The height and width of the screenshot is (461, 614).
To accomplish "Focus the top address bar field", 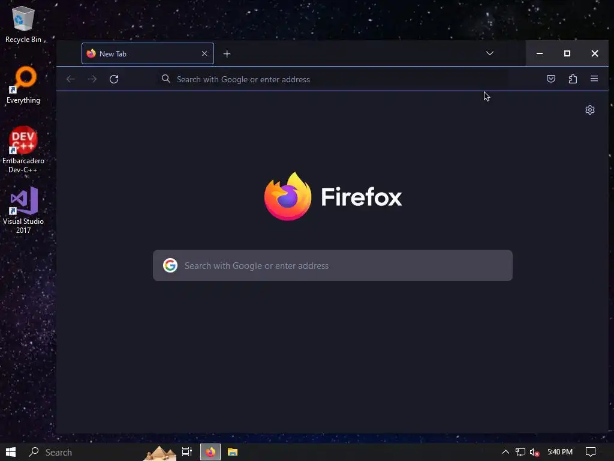I will (x=333, y=79).
